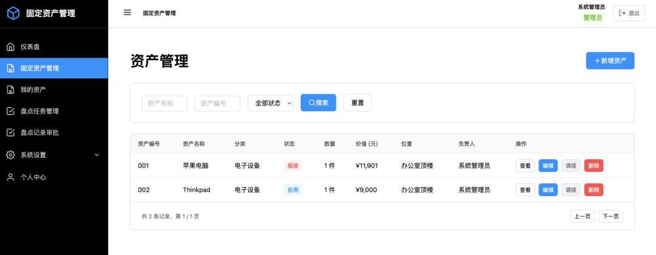Viewport: 656px width, 255px height.
Task: Click 删除 for Thinkpad row
Action: click(x=593, y=190)
